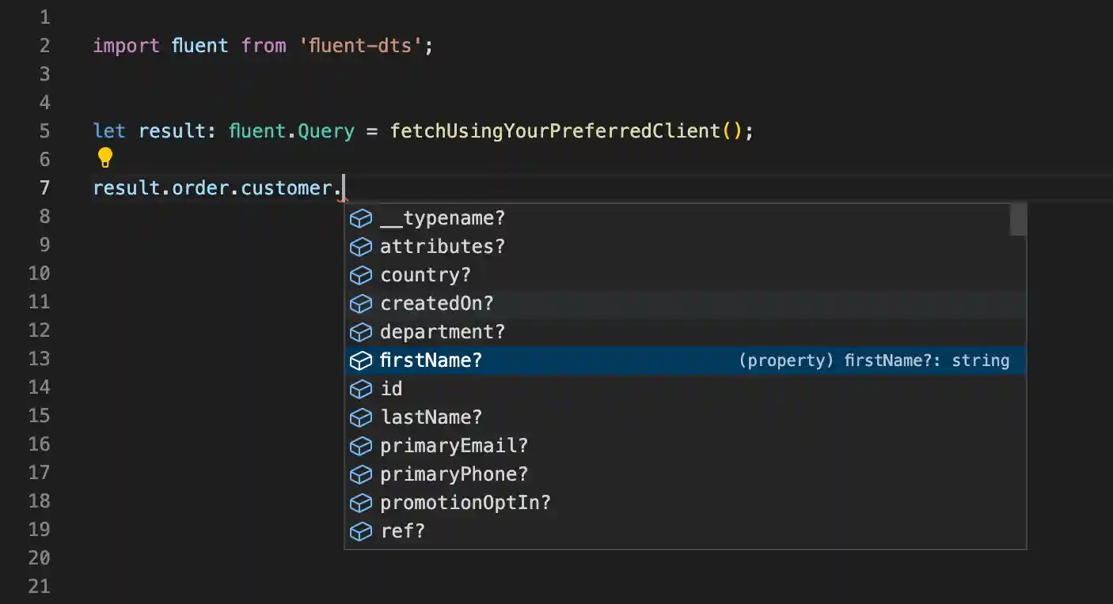The height and width of the screenshot is (604, 1113).
Task: Click the property icon beside id
Action: click(360, 389)
